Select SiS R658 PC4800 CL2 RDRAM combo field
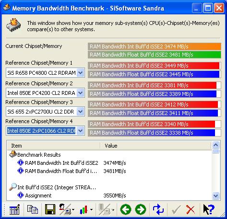 45,73
